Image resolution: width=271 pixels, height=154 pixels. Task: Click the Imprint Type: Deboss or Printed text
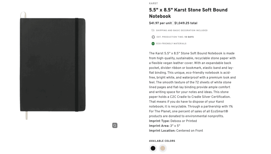pos(172,121)
